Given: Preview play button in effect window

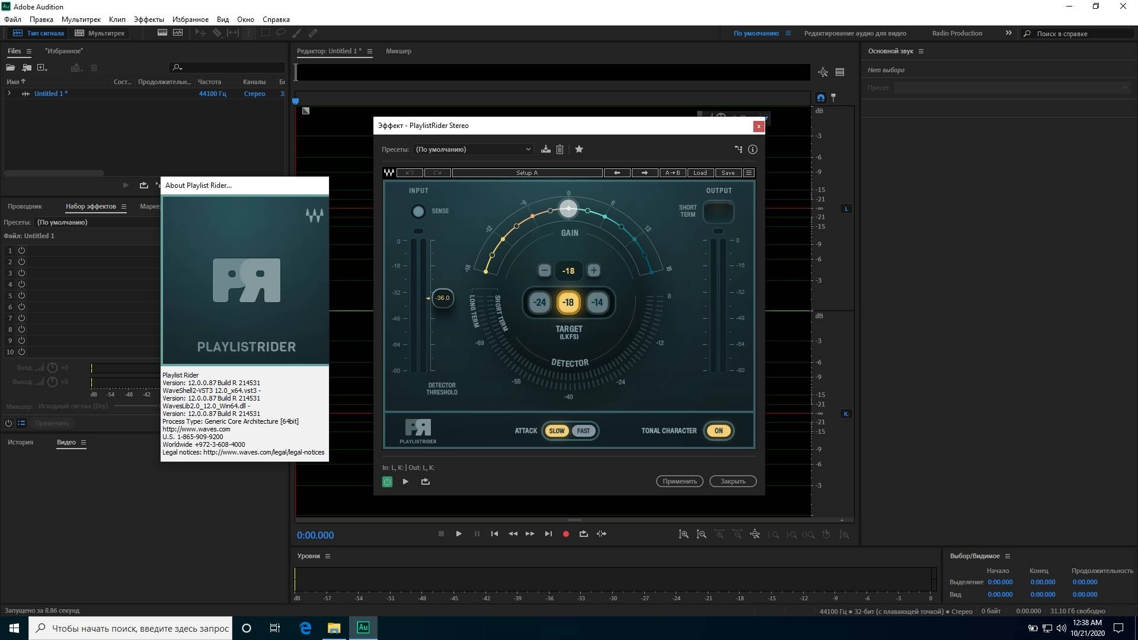Looking at the screenshot, I should (x=405, y=482).
